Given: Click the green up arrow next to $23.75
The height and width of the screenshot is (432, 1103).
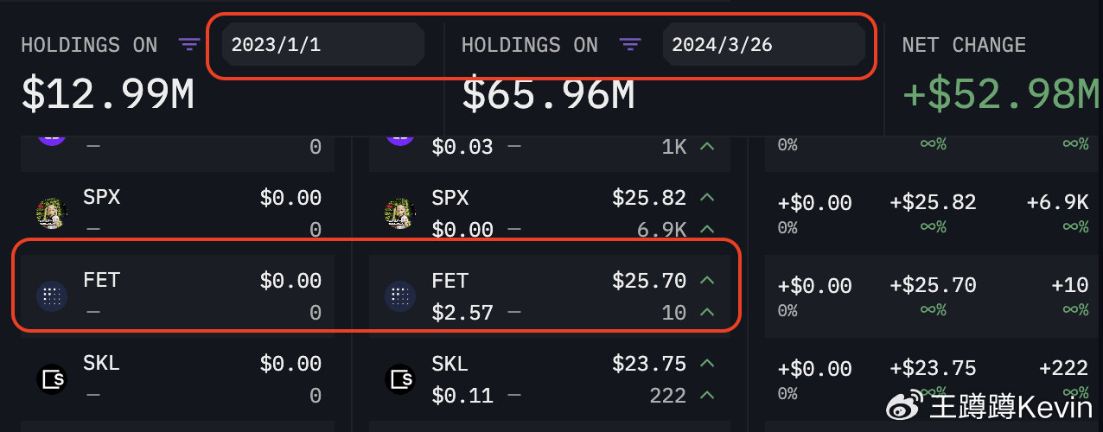Looking at the screenshot, I should click(707, 364).
